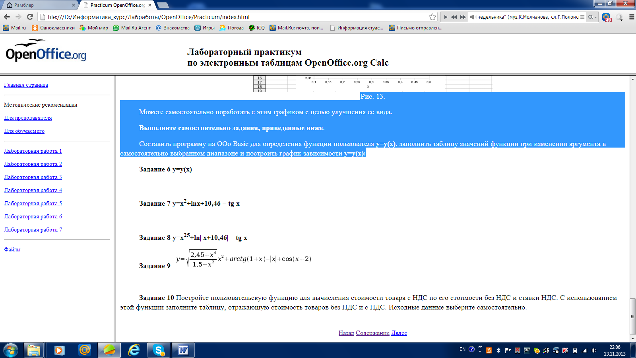Open the Знакомства bookmark
The height and width of the screenshot is (358, 636).
[173, 28]
